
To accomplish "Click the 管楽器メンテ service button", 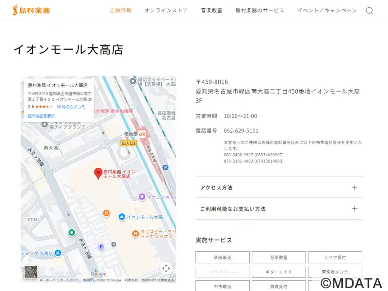I will (335, 272).
